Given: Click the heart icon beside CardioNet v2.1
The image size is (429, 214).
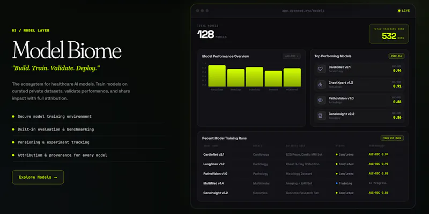Looking at the screenshot, I should 320,69.
